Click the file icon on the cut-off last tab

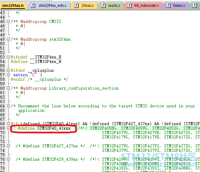195,5
